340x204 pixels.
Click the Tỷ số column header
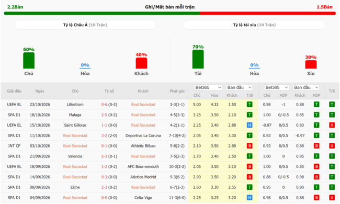[x=109, y=91]
